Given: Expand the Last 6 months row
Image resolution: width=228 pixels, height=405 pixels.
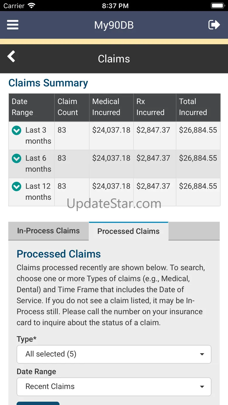Looking at the screenshot, I should 16,159.
